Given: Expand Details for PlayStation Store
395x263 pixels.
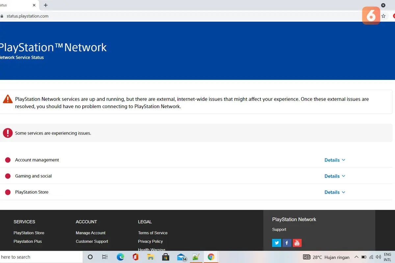Looking at the screenshot, I should coord(335,192).
